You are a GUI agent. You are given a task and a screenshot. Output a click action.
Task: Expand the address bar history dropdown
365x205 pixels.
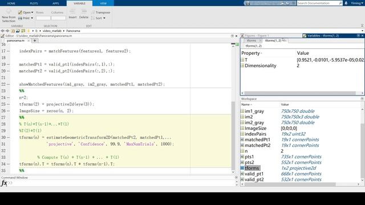click(362, 31)
